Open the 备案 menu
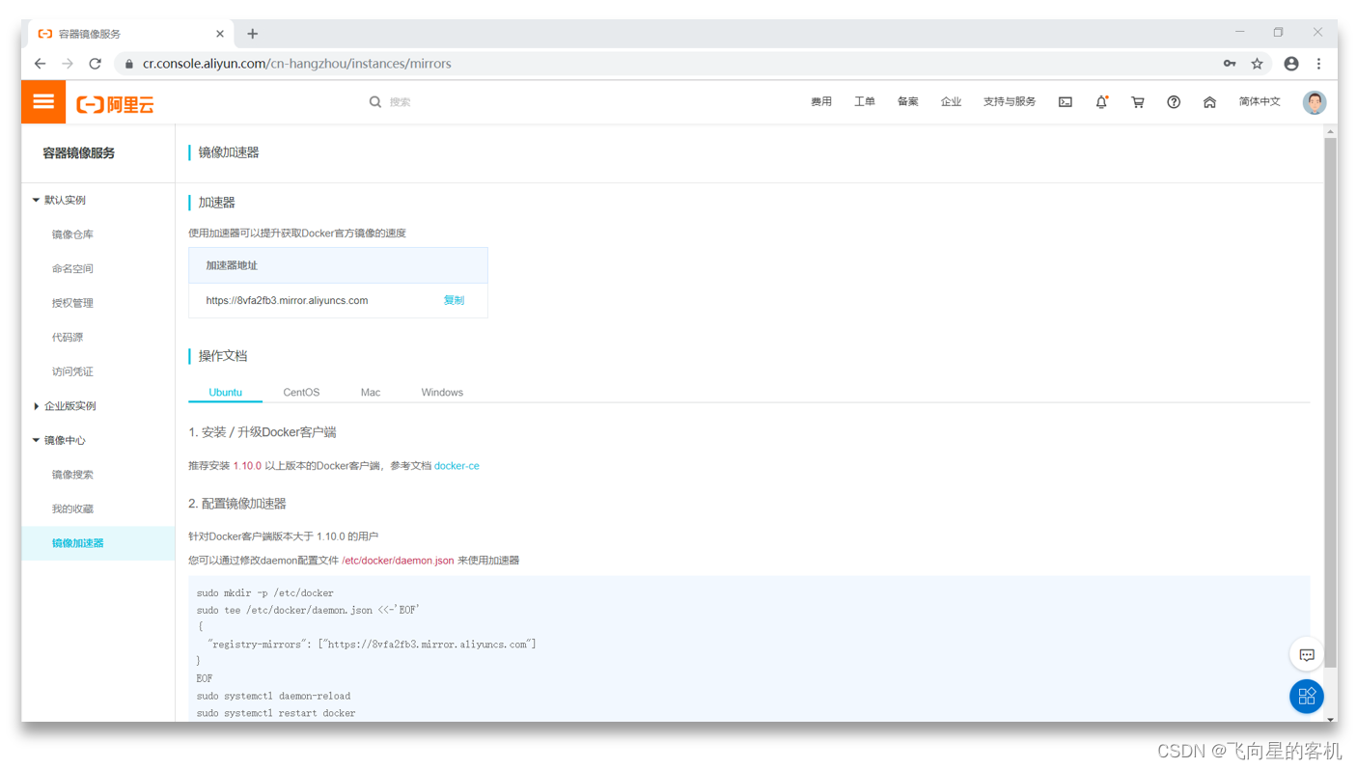This screenshot has height=769, width=1357. 908,101
